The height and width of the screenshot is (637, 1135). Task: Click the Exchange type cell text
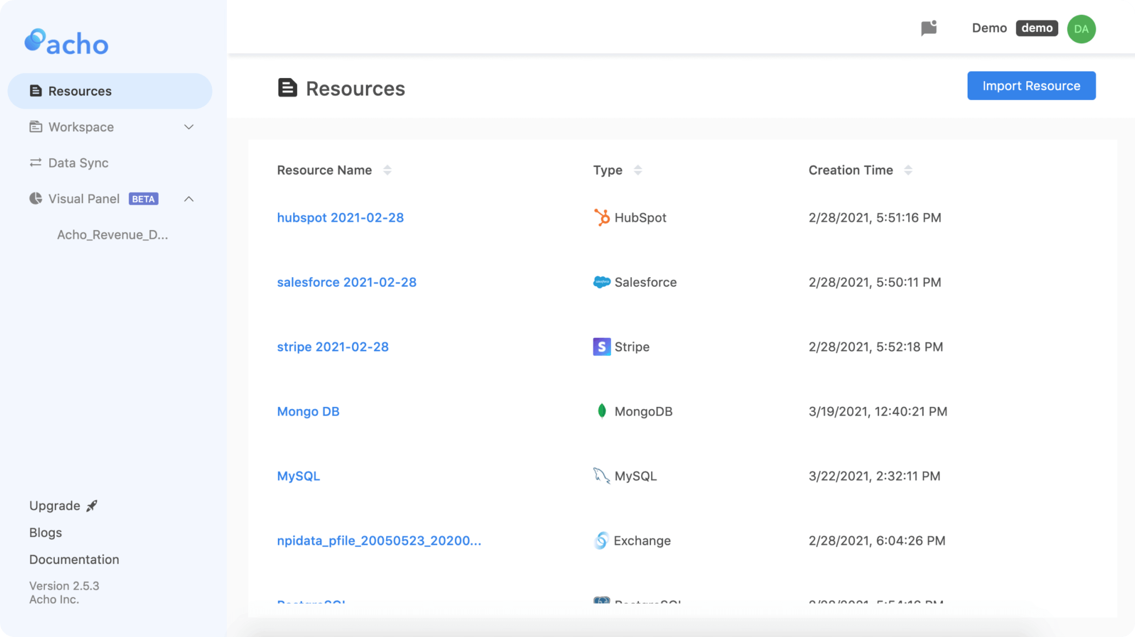(642, 540)
